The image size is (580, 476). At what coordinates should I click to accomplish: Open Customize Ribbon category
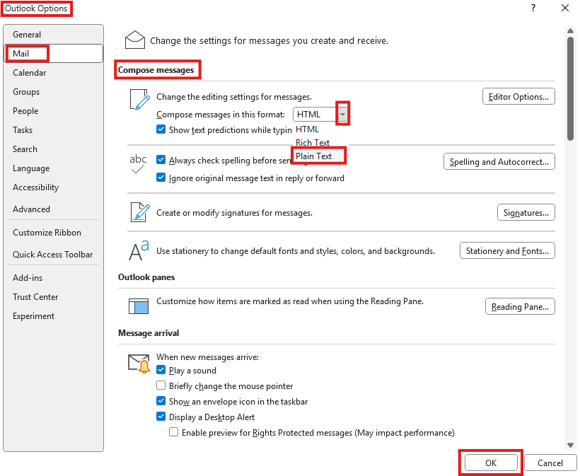pyautogui.click(x=53, y=232)
